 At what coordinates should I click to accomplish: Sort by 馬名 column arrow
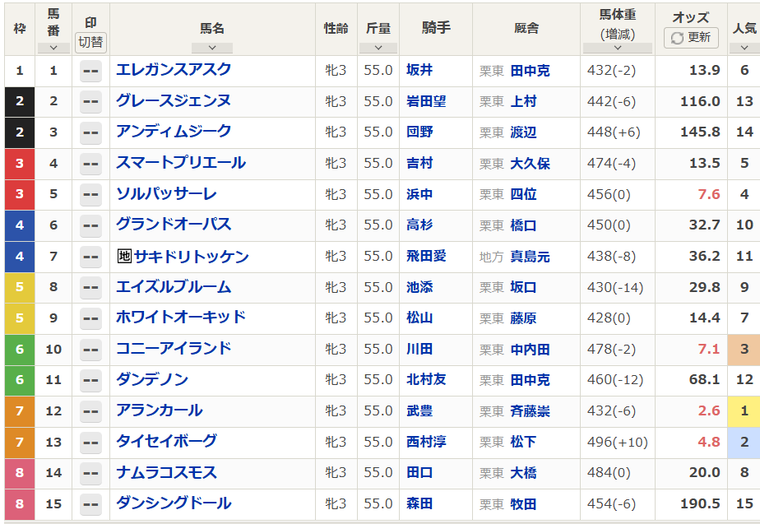coord(212,48)
